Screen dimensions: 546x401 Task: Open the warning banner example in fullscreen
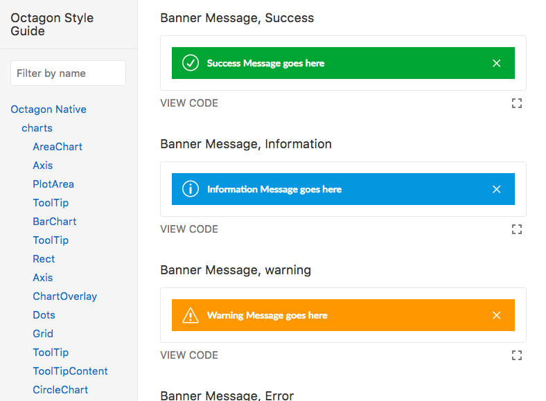coord(516,355)
